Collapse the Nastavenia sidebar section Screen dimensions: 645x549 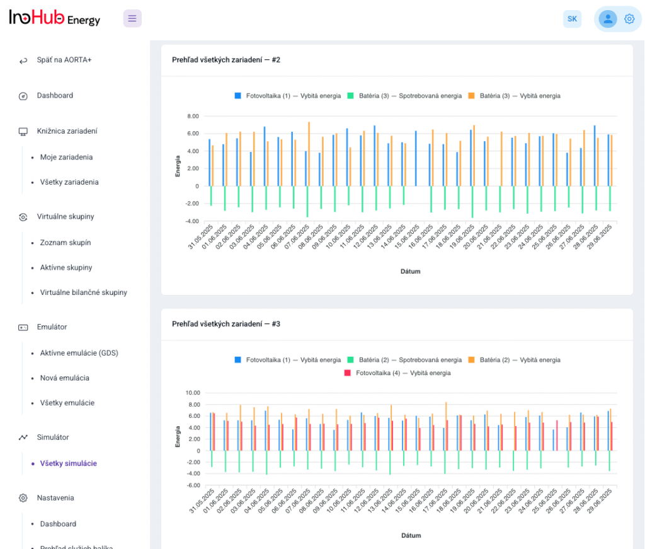(55, 498)
